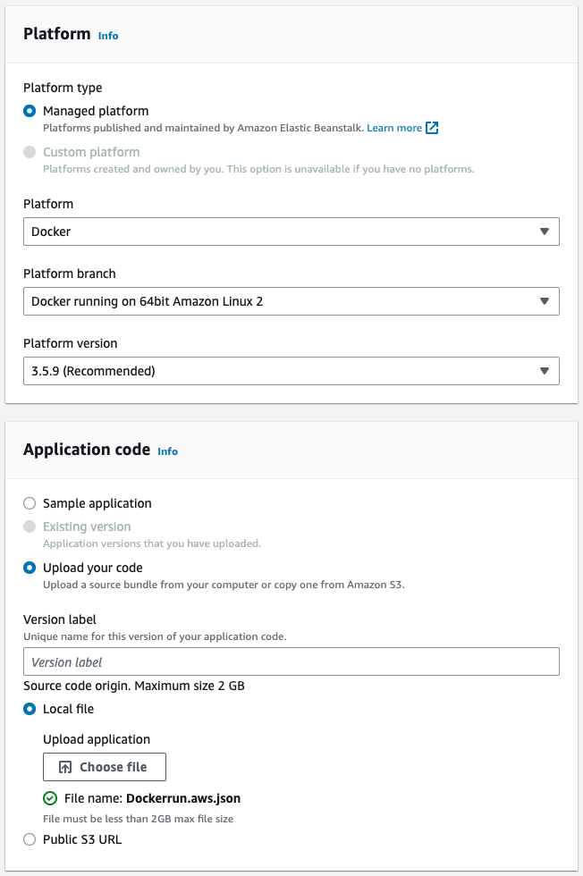Screen dimensions: 583x876
Task: Select the Managed platform radio button
Action: coord(30,111)
